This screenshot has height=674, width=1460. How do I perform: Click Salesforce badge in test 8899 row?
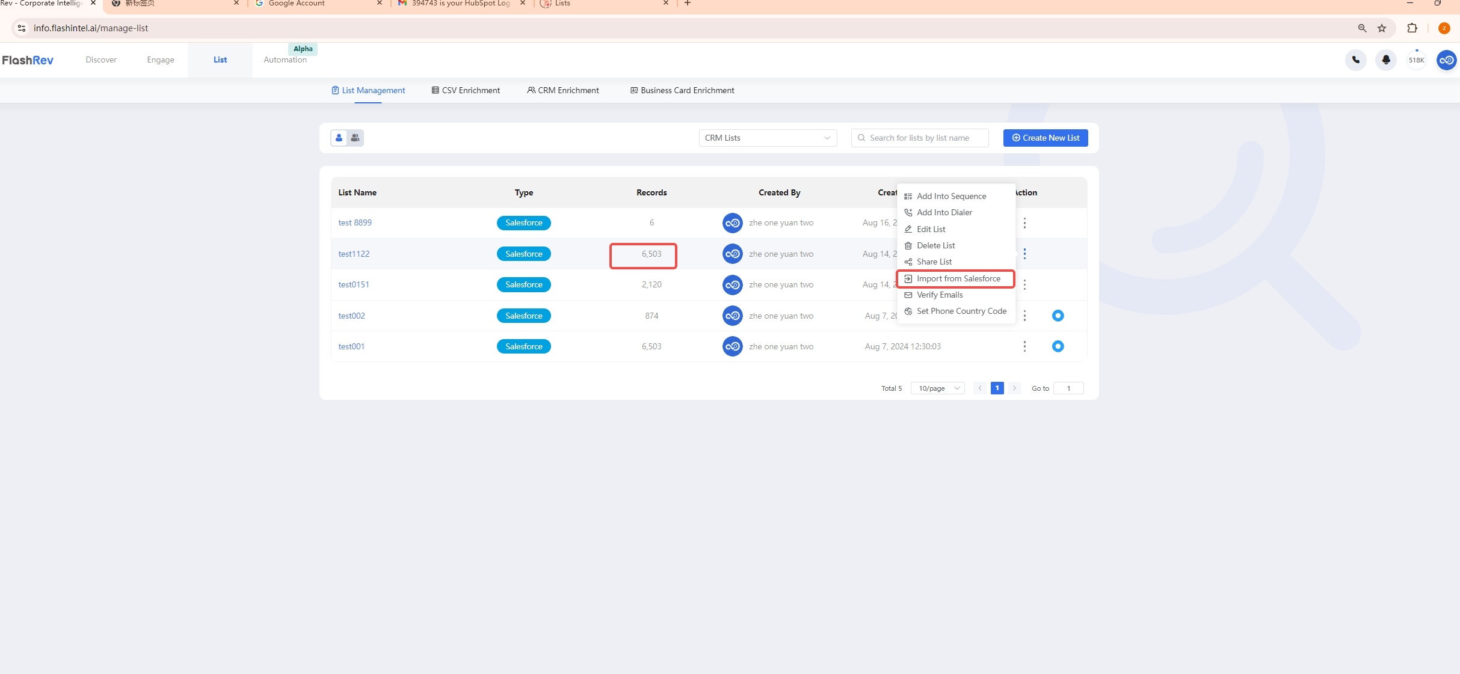(x=523, y=223)
